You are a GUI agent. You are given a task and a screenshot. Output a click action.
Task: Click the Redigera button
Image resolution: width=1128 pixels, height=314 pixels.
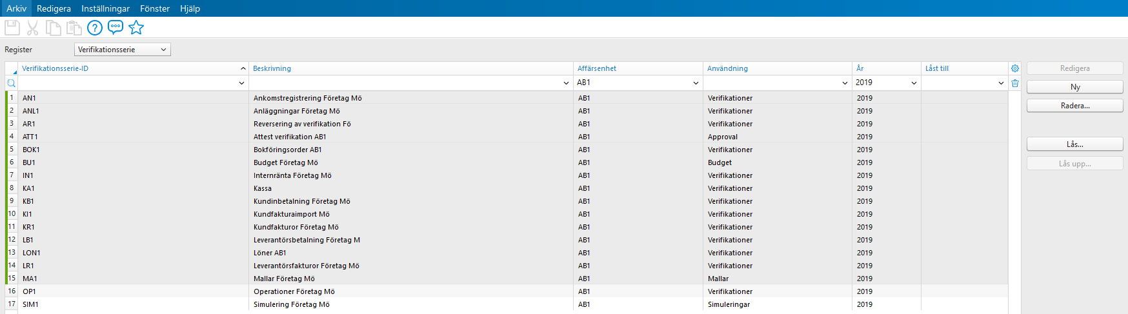pyautogui.click(x=1075, y=68)
